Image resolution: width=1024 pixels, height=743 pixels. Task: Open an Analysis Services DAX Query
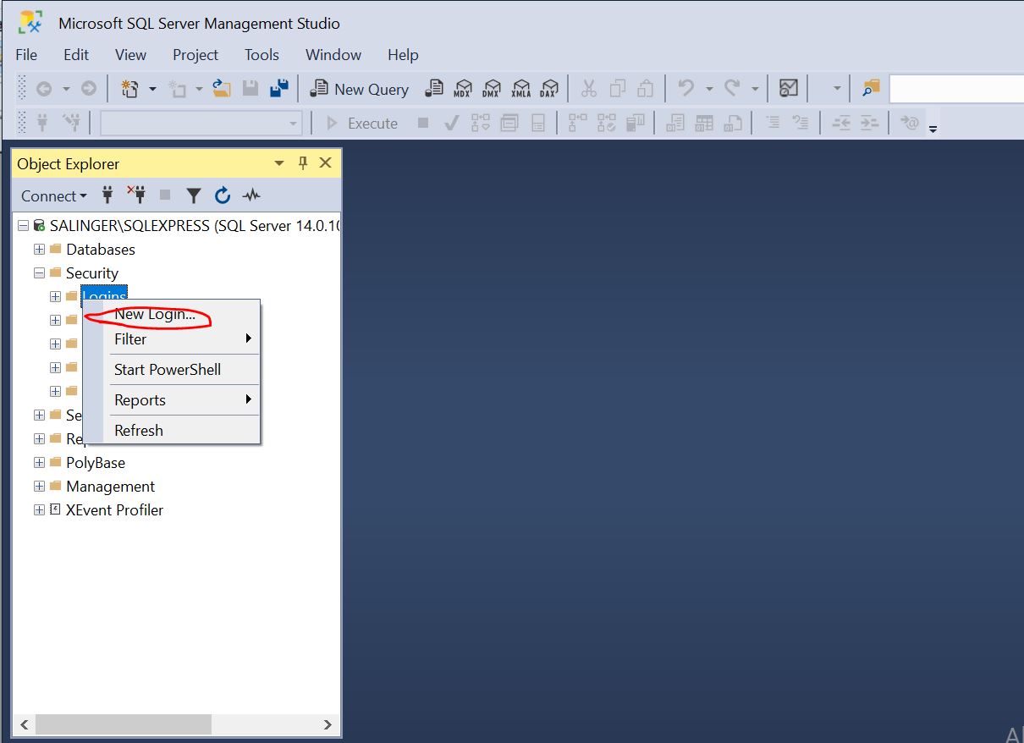click(x=550, y=89)
